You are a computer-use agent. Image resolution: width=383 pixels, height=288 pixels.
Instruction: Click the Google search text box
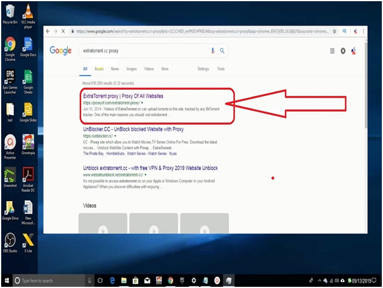(x=144, y=51)
